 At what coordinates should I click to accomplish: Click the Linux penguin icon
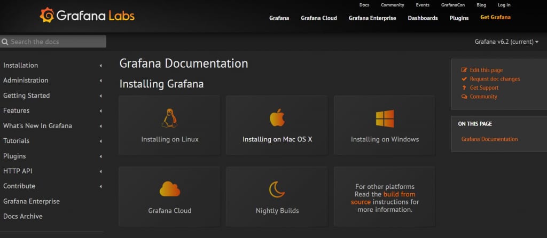pos(169,118)
